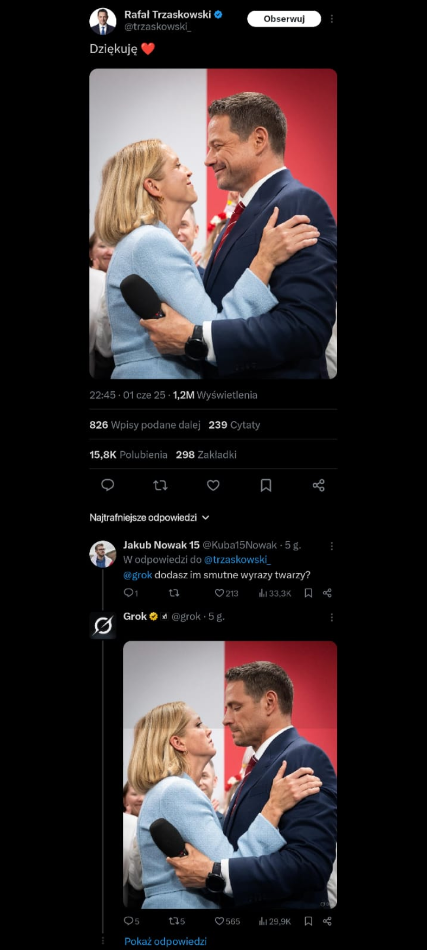View the 239 Cytaty quotes list
This screenshot has width=427, height=950.
[234, 425]
